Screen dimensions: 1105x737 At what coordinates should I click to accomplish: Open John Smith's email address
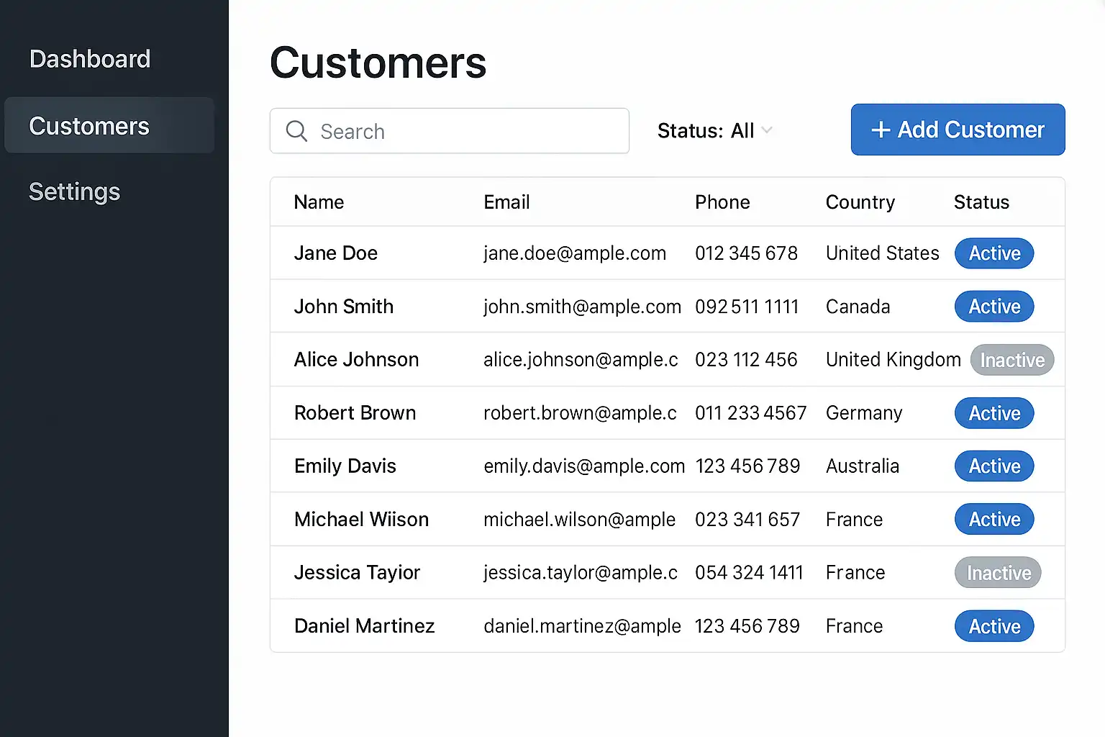pyautogui.click(x=581, y=307)
